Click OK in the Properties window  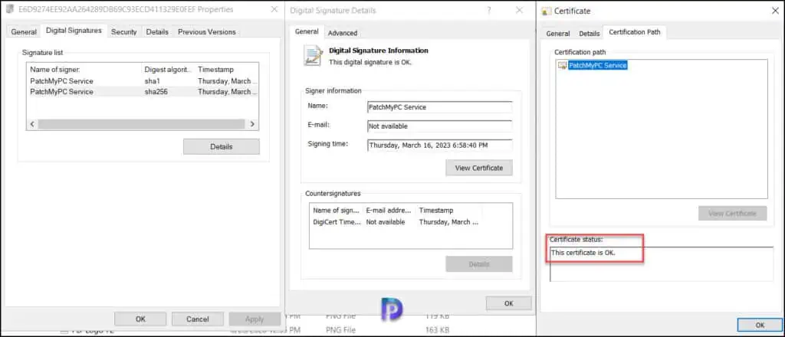(140, 319)
